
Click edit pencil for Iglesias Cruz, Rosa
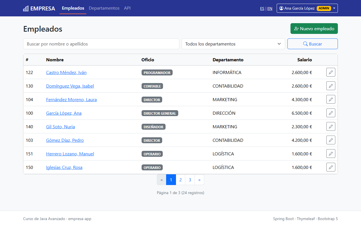point(331,167)
